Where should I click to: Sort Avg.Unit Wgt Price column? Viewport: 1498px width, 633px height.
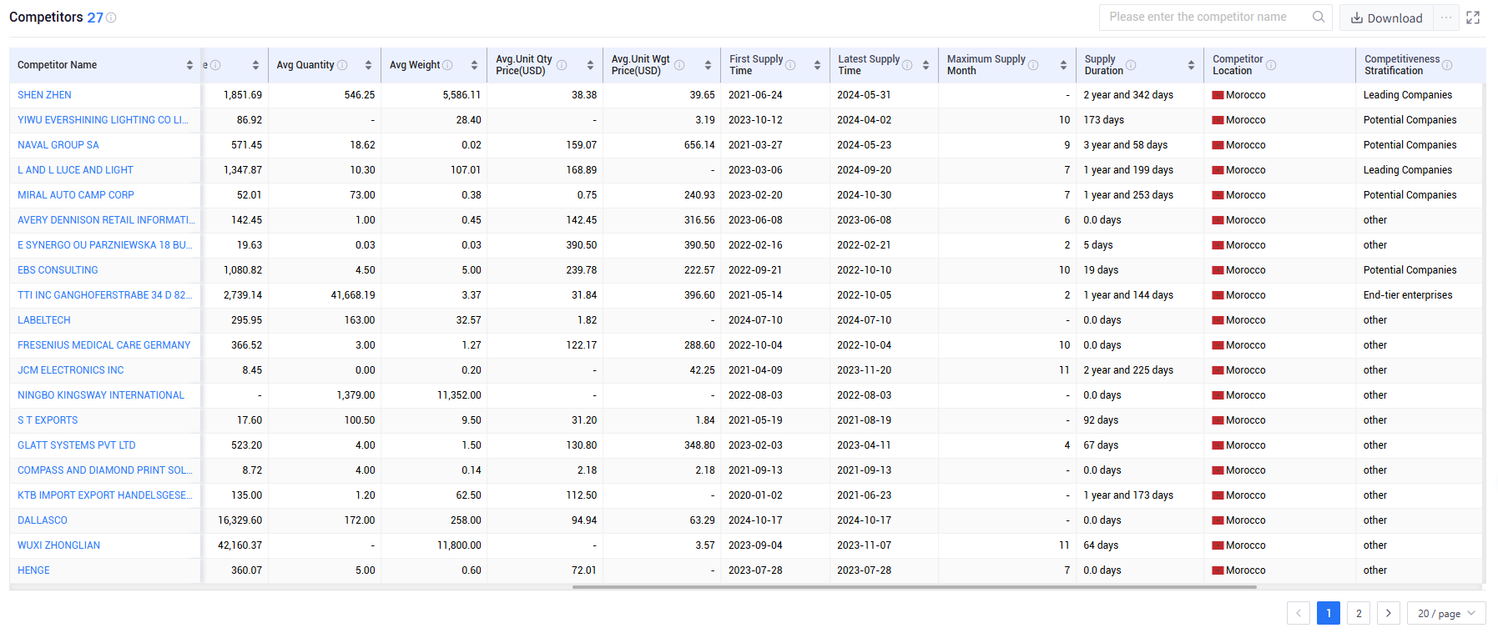click(x=708, y=65)
